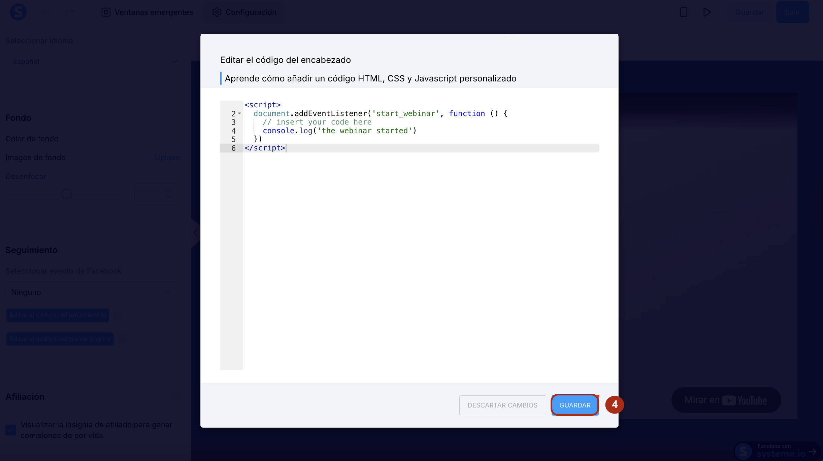Switch to mobile preview device icon

pos(683,12)
